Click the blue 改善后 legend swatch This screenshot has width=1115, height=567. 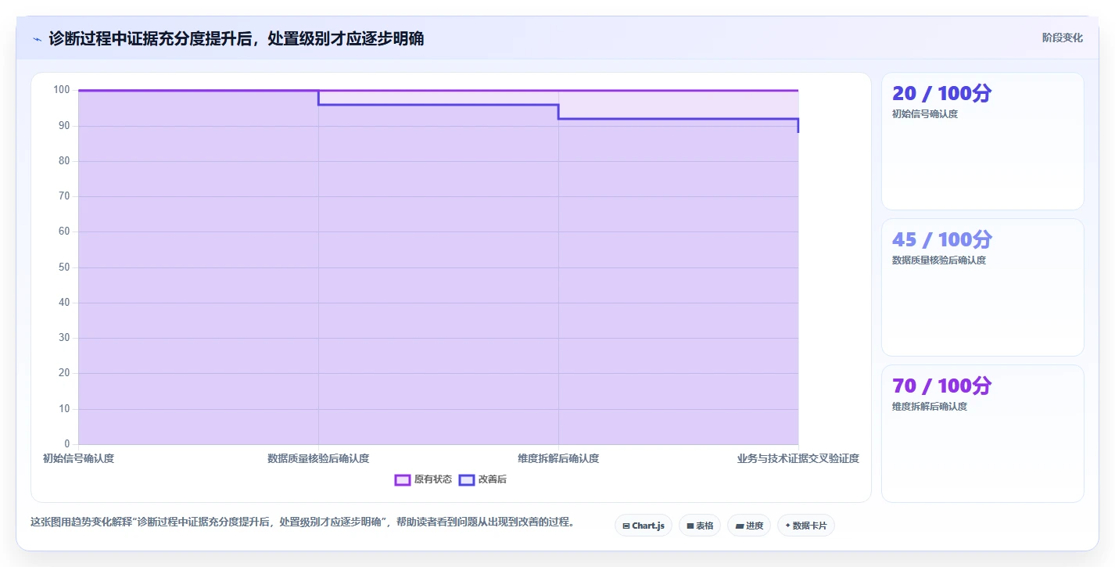(467, 479)
